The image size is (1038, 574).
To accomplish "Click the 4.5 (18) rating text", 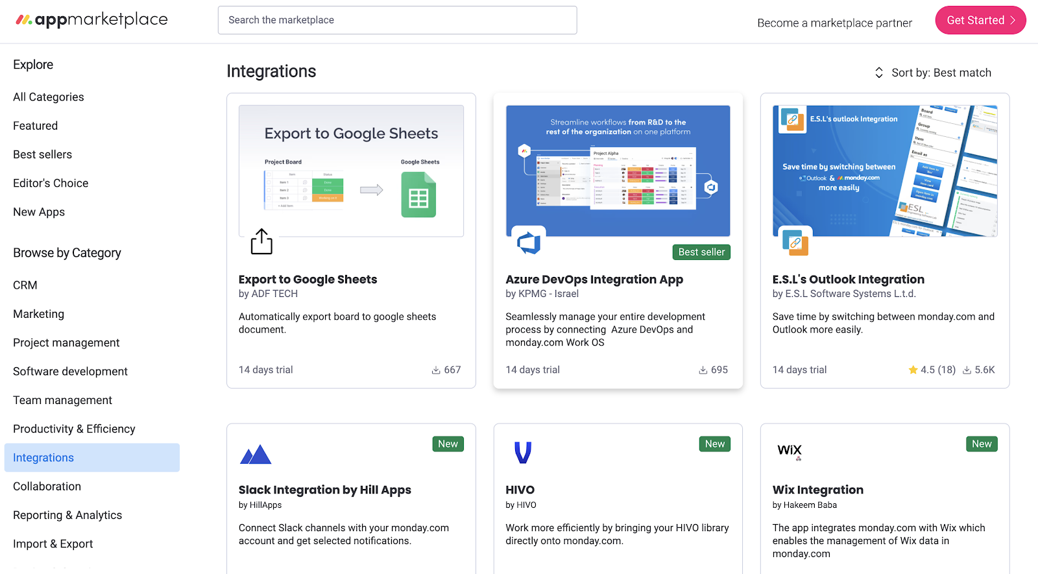I will pos(938,370).
